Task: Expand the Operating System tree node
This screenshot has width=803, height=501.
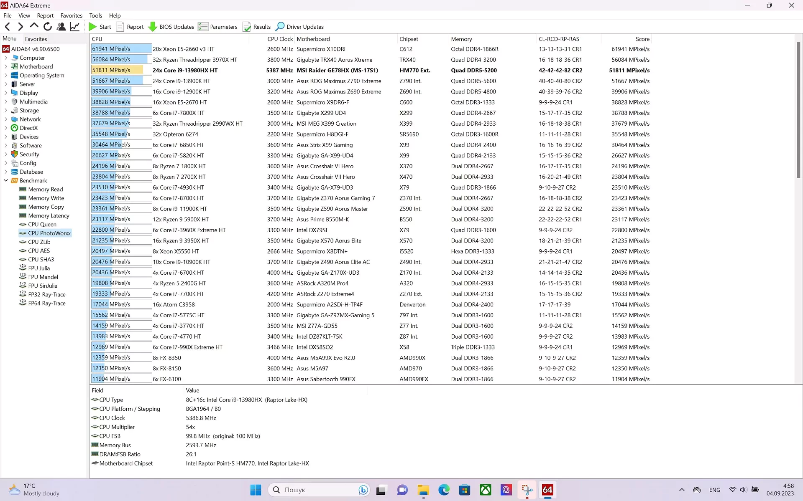Action: click(x=6, y=75)
